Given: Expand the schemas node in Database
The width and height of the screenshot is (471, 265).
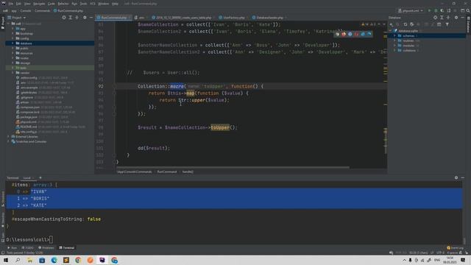Looking at the screenshot, I should pos(394,36).
